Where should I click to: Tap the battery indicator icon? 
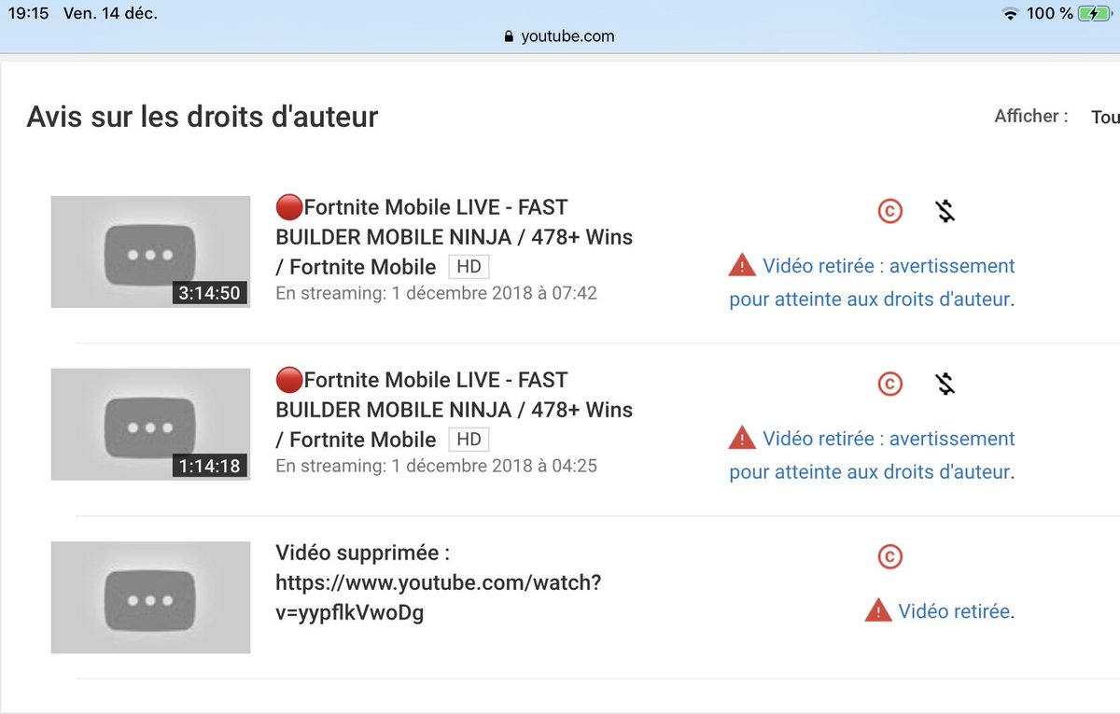click(1093, 14)
